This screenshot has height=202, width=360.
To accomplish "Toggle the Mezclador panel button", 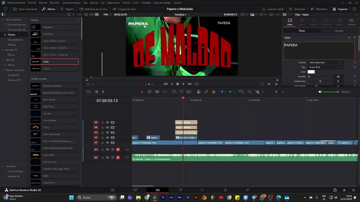I will [297, 9].
